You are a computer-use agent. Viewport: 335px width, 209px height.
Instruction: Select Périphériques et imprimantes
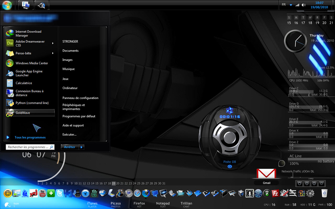point(74,107)
